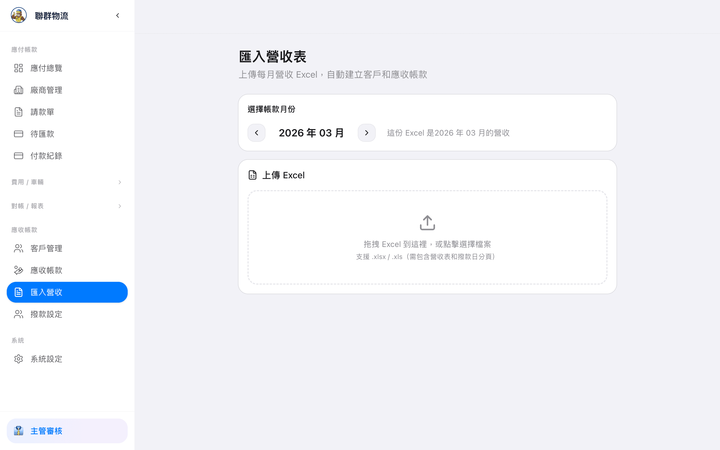The image size is (720, 450).
Task: Expand the 對帳 / 報表 section
Action: 67,206
